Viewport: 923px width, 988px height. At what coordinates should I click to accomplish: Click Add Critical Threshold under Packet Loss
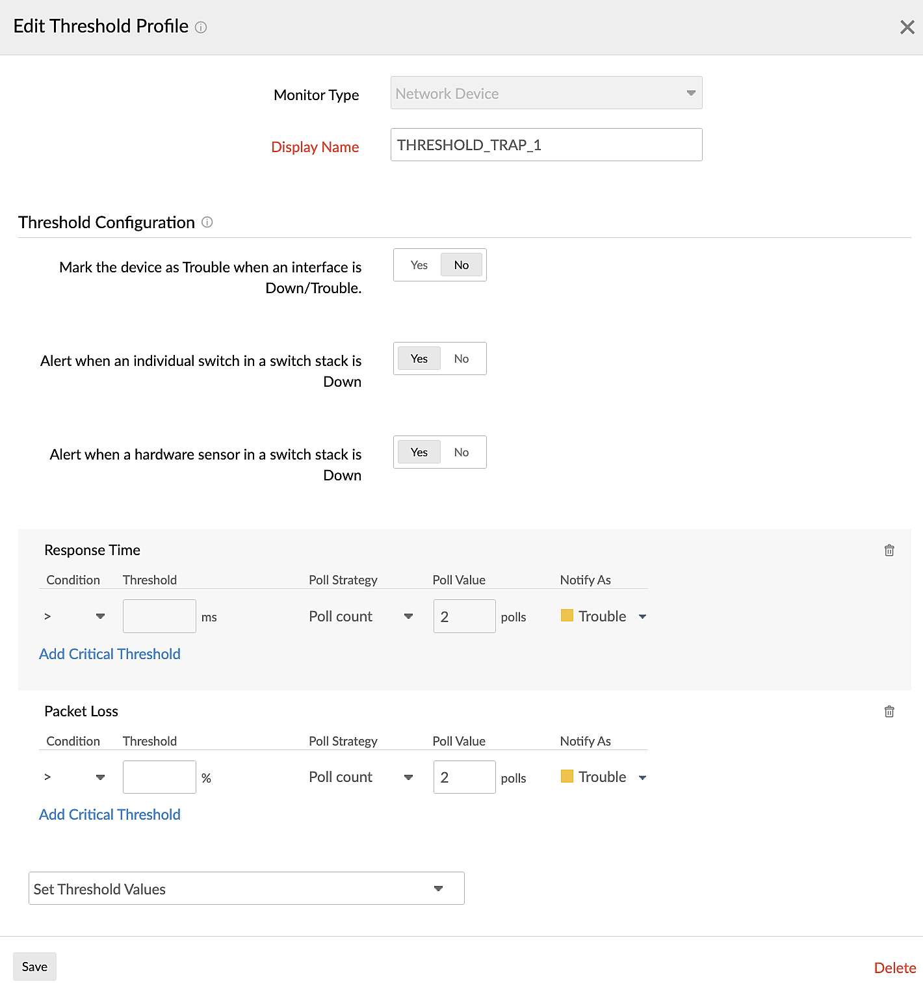(110, 815)
